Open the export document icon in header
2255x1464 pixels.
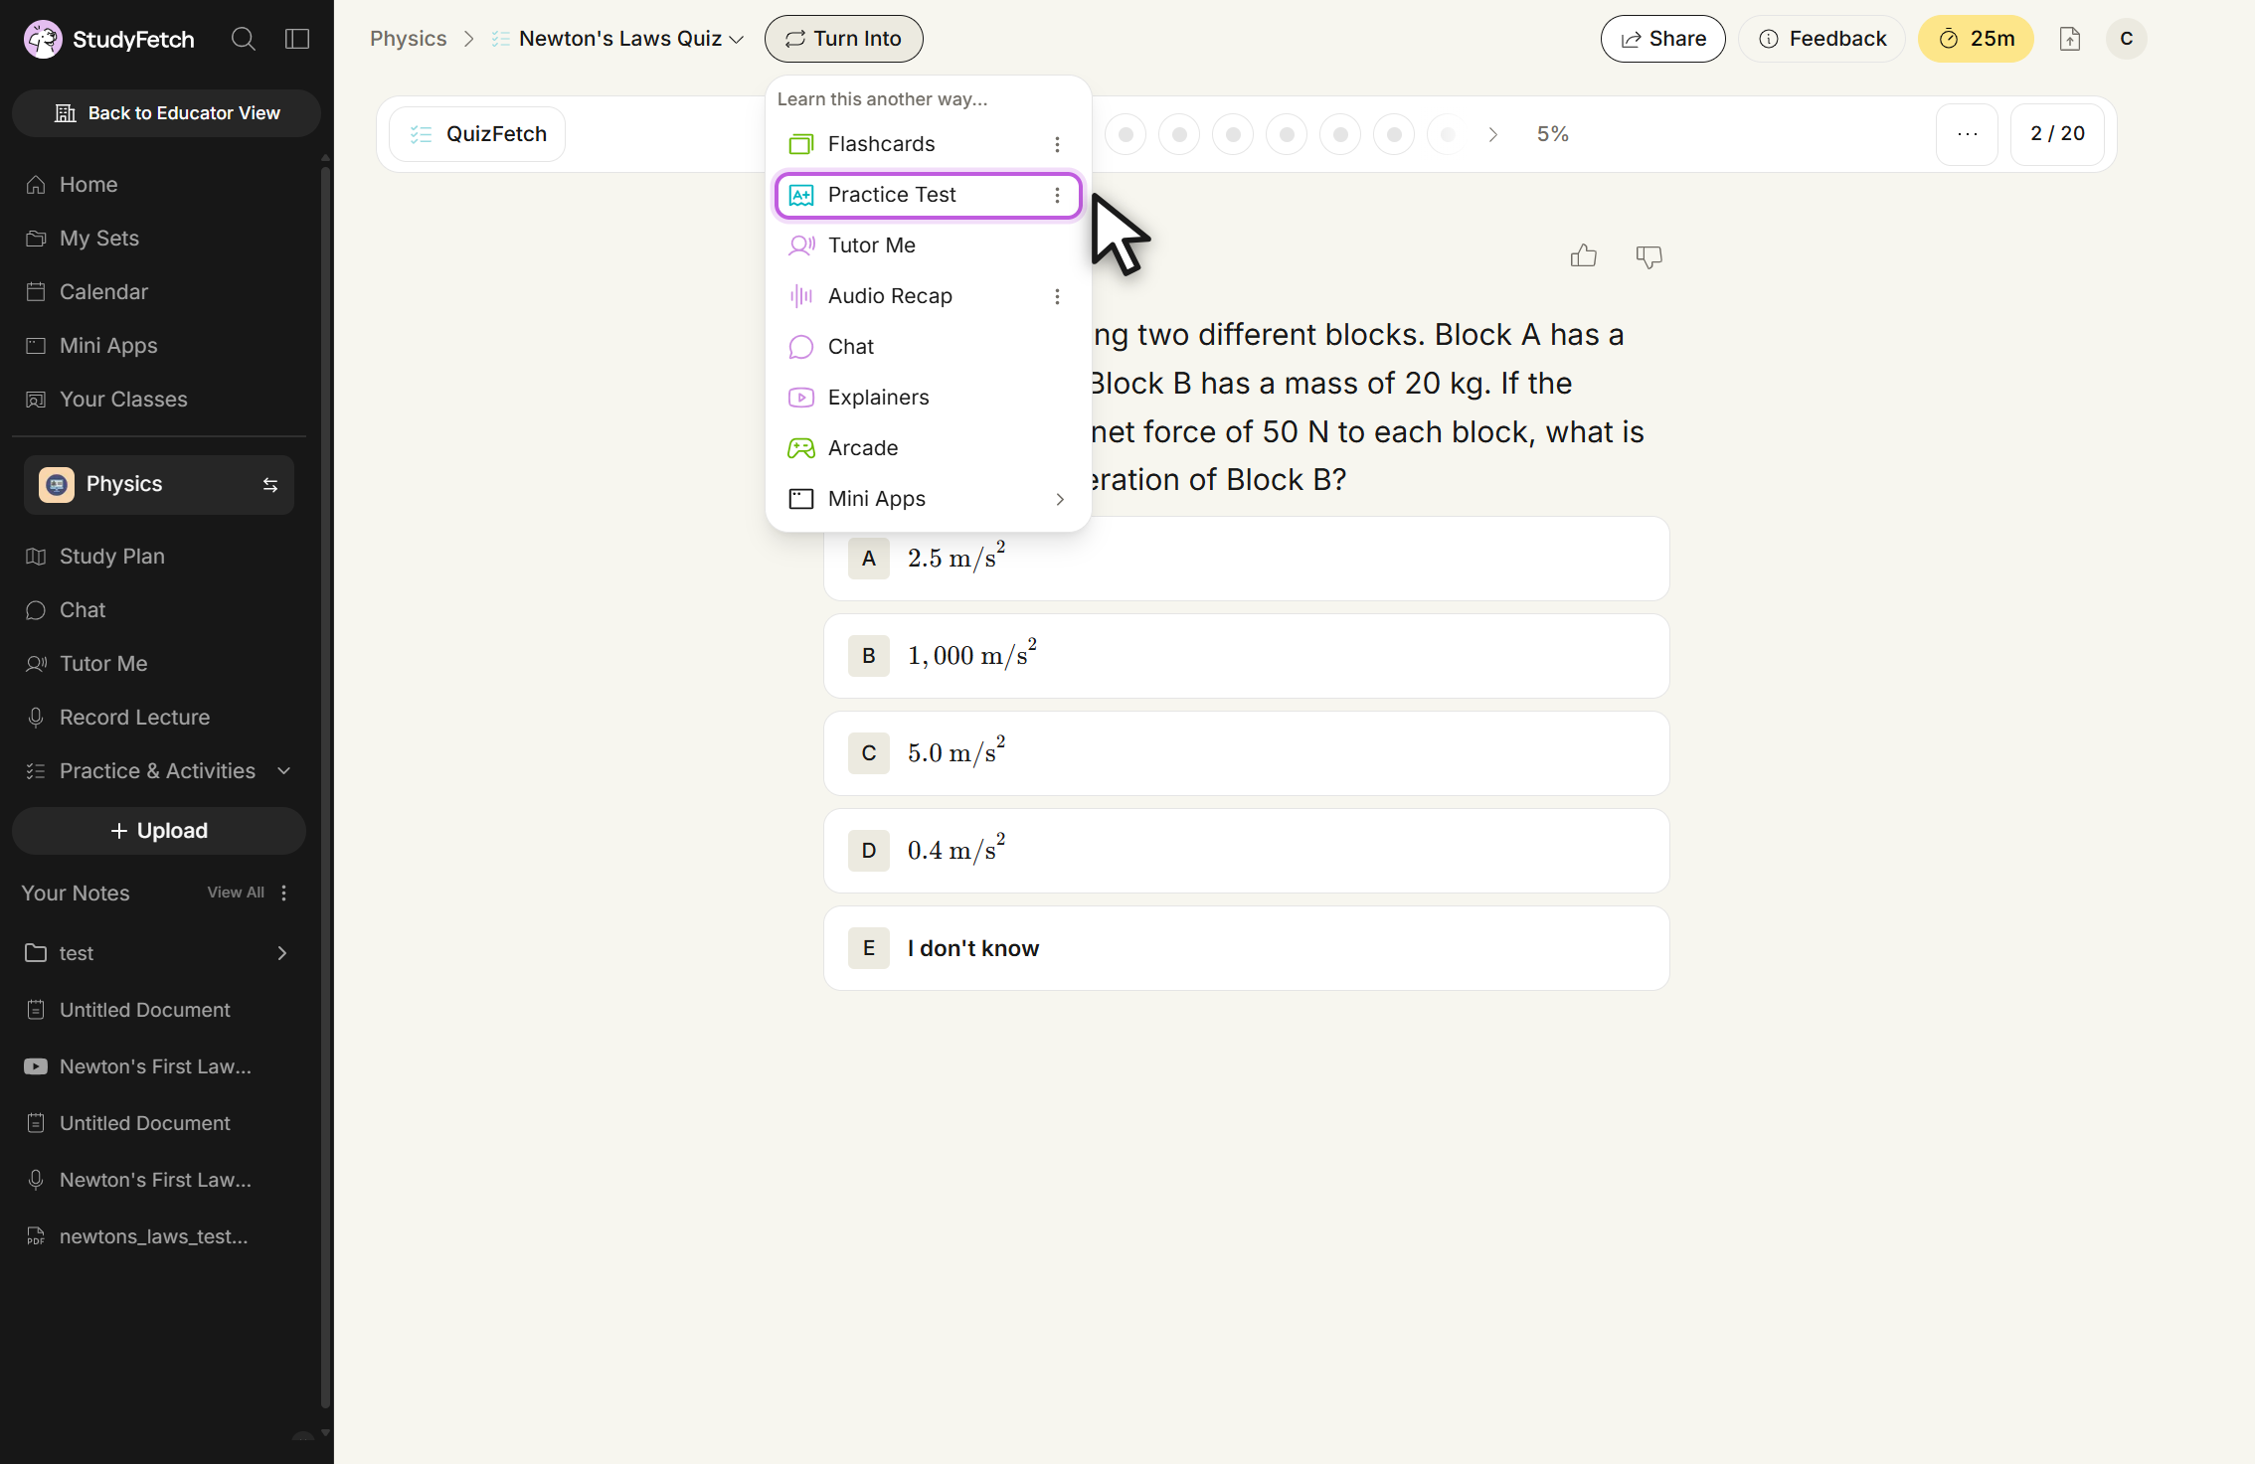[x=2070, y=39]
